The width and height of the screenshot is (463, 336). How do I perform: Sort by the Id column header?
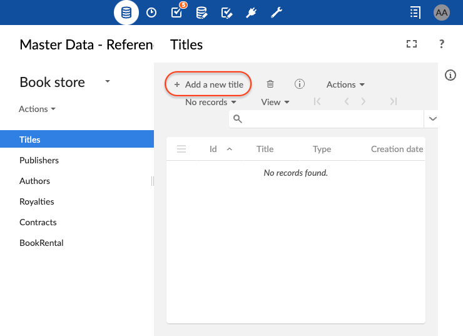point(213,149)
